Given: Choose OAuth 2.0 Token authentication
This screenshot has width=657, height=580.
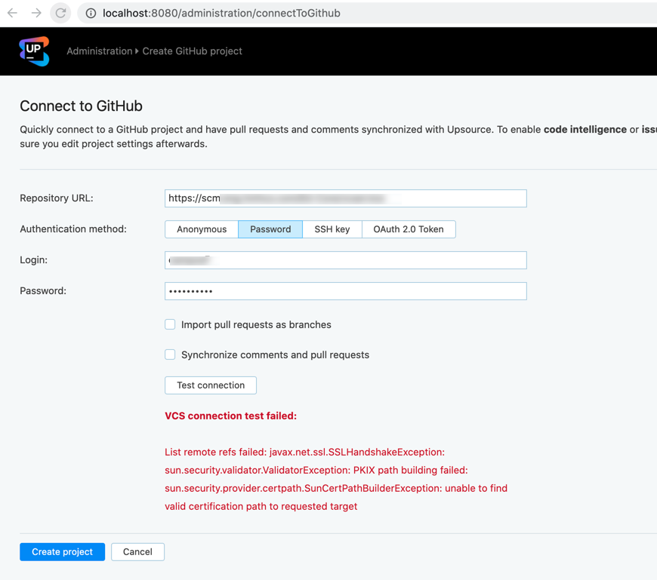Looking at the screenshot, I should point(409,229).
